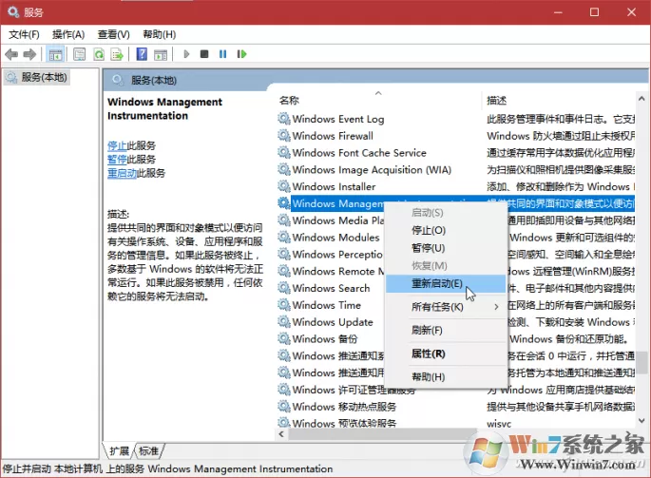Click the 暂停 this service link
The image size is (651, 478).
tap(117, 160)
